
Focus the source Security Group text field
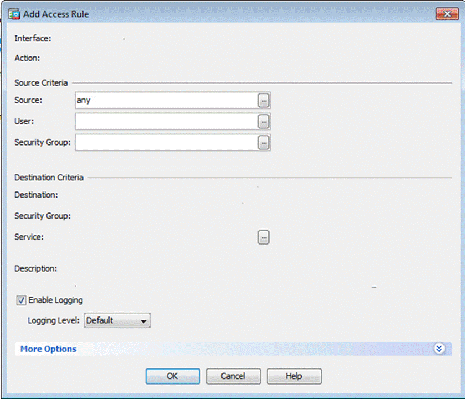pos(166,143)
